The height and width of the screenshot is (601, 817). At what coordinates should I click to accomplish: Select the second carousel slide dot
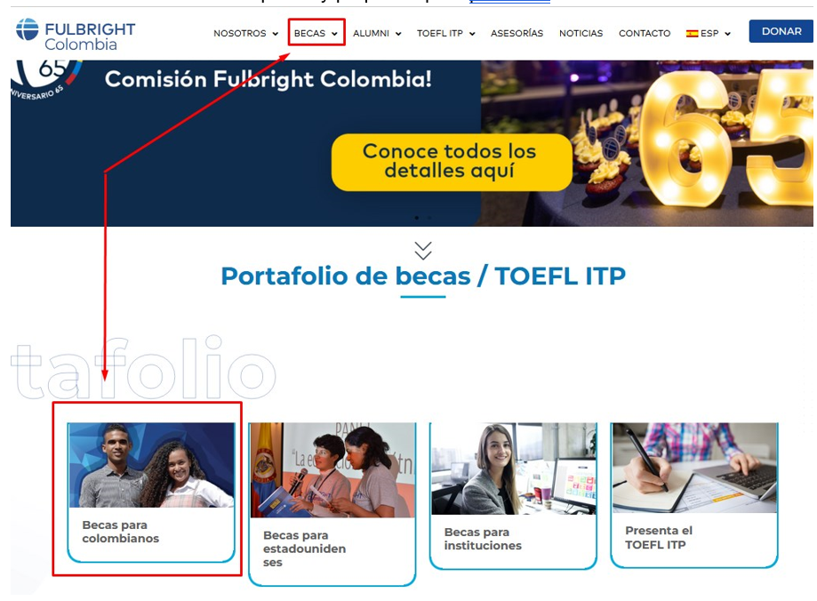(429, 218)
